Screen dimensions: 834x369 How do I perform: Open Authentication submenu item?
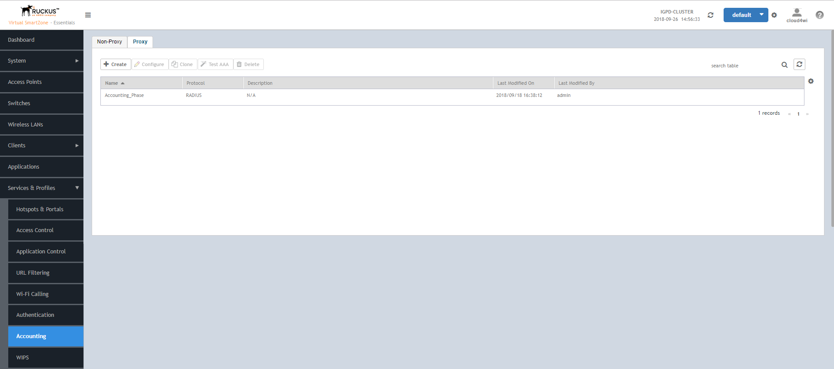pos(46,315)
